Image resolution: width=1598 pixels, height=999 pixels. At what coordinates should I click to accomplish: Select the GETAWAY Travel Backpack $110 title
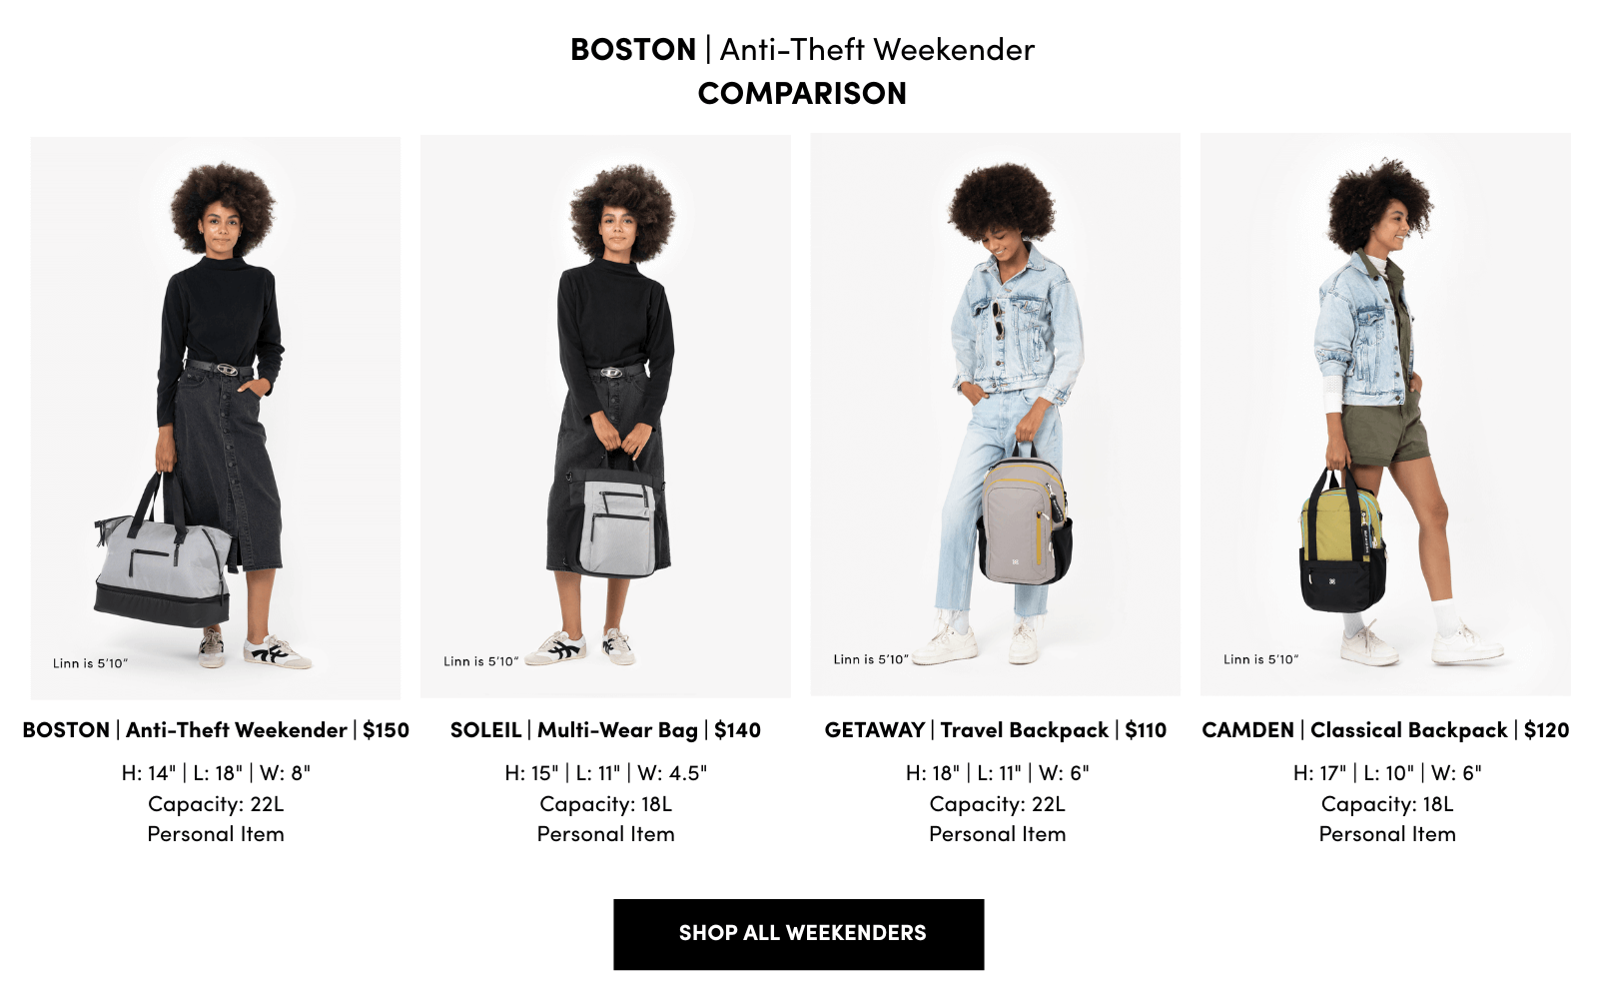(996, 730)
